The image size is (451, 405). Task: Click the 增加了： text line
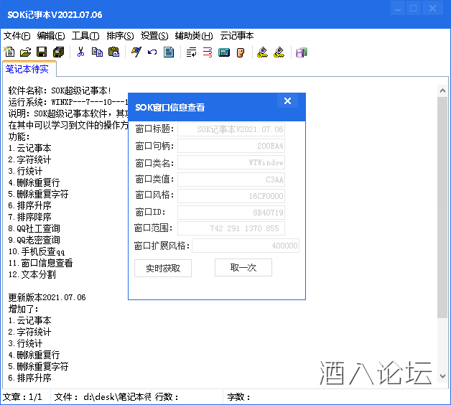pyautogui.click(x=23, y=309)
